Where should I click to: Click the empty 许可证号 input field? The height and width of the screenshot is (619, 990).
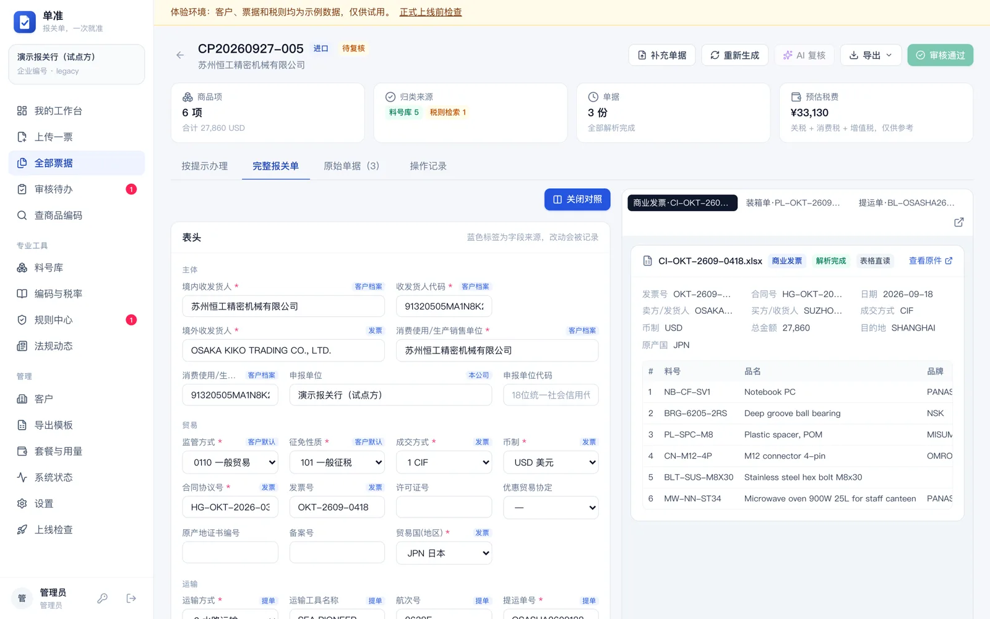point(444,508)
